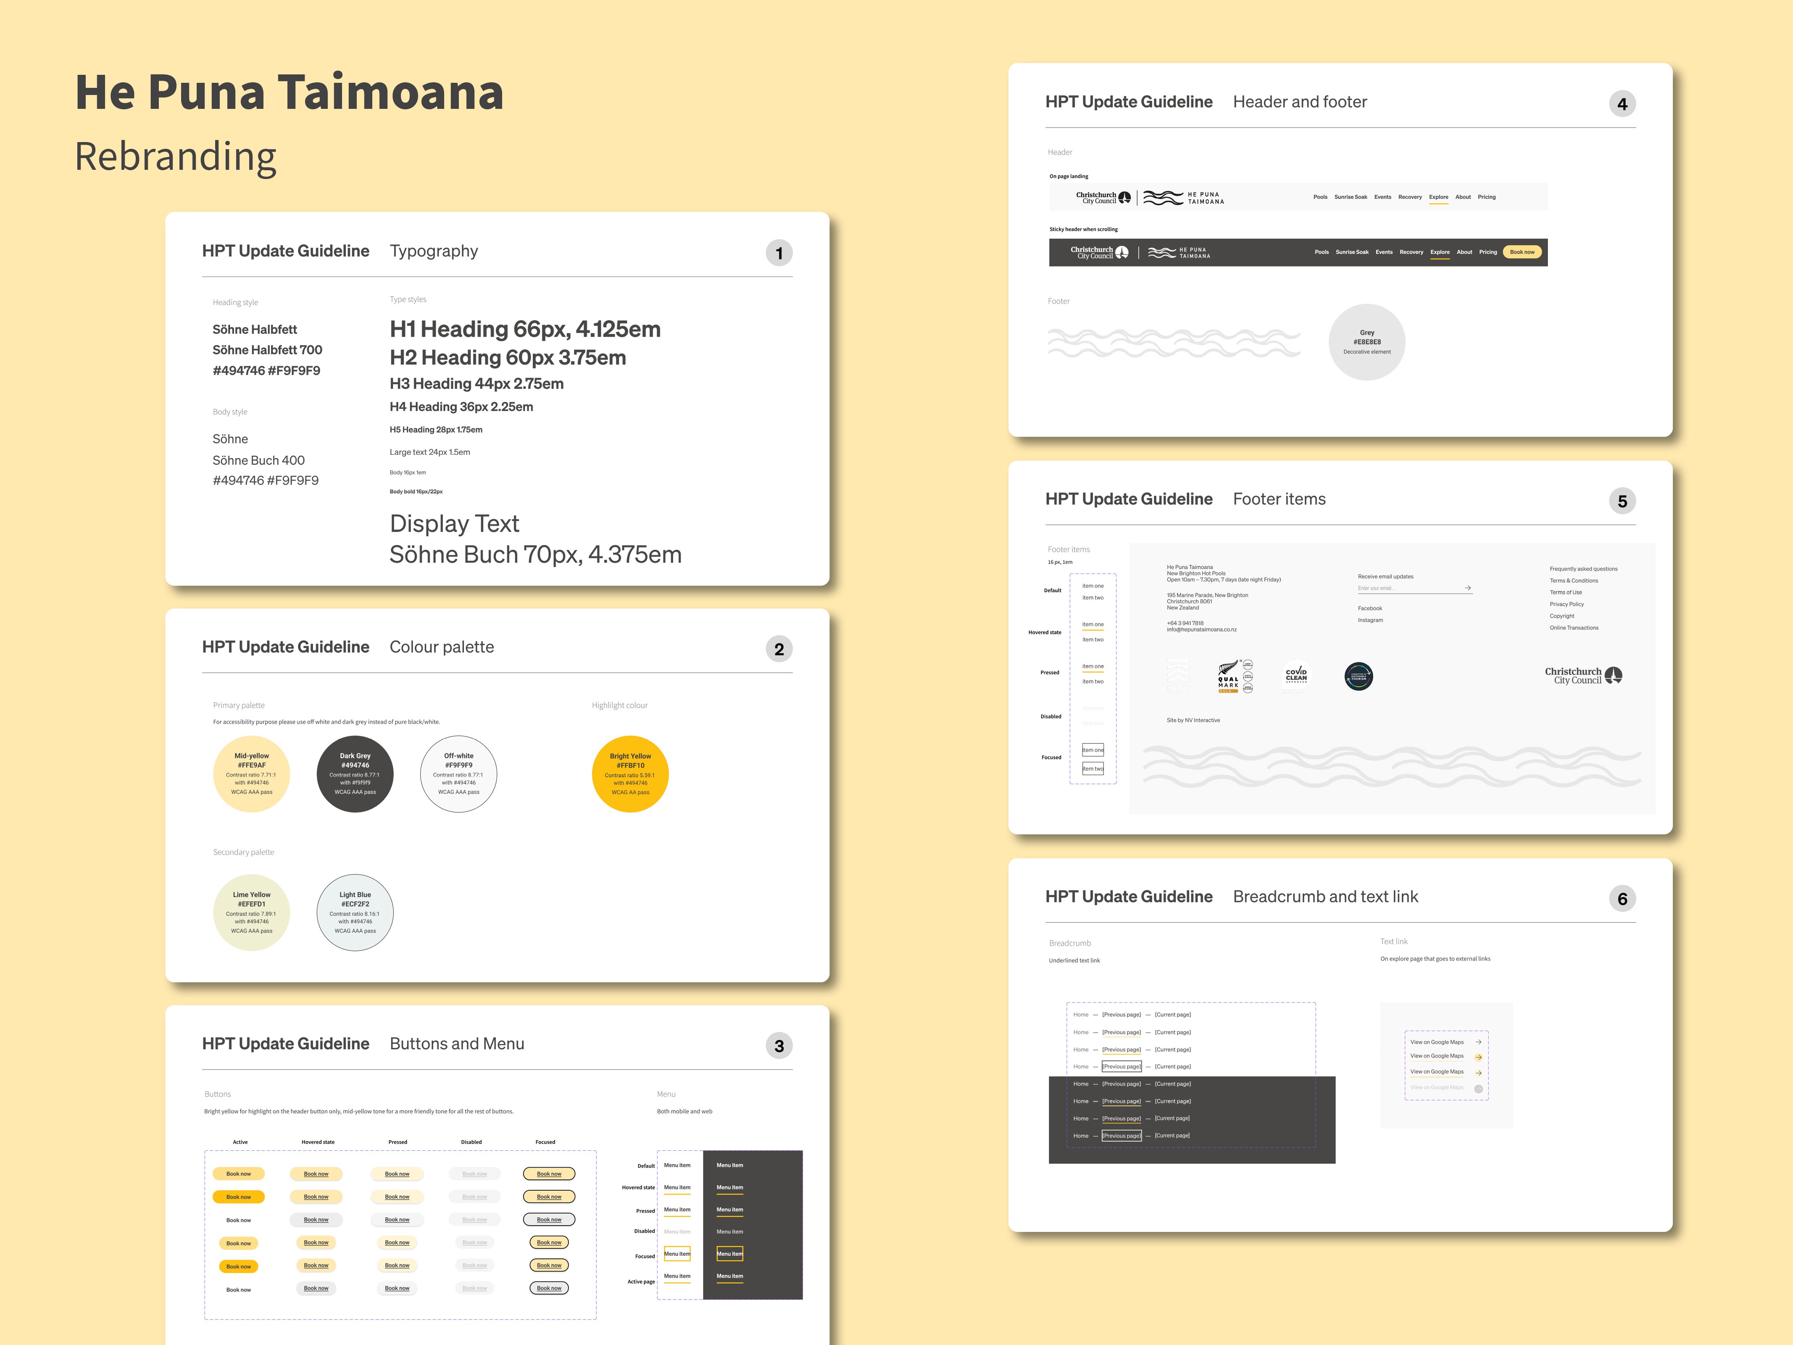Select Pricing in the dark sticky header
The height and width of the screenshot is (1345, 1793).
click(x=1488, y=252)
